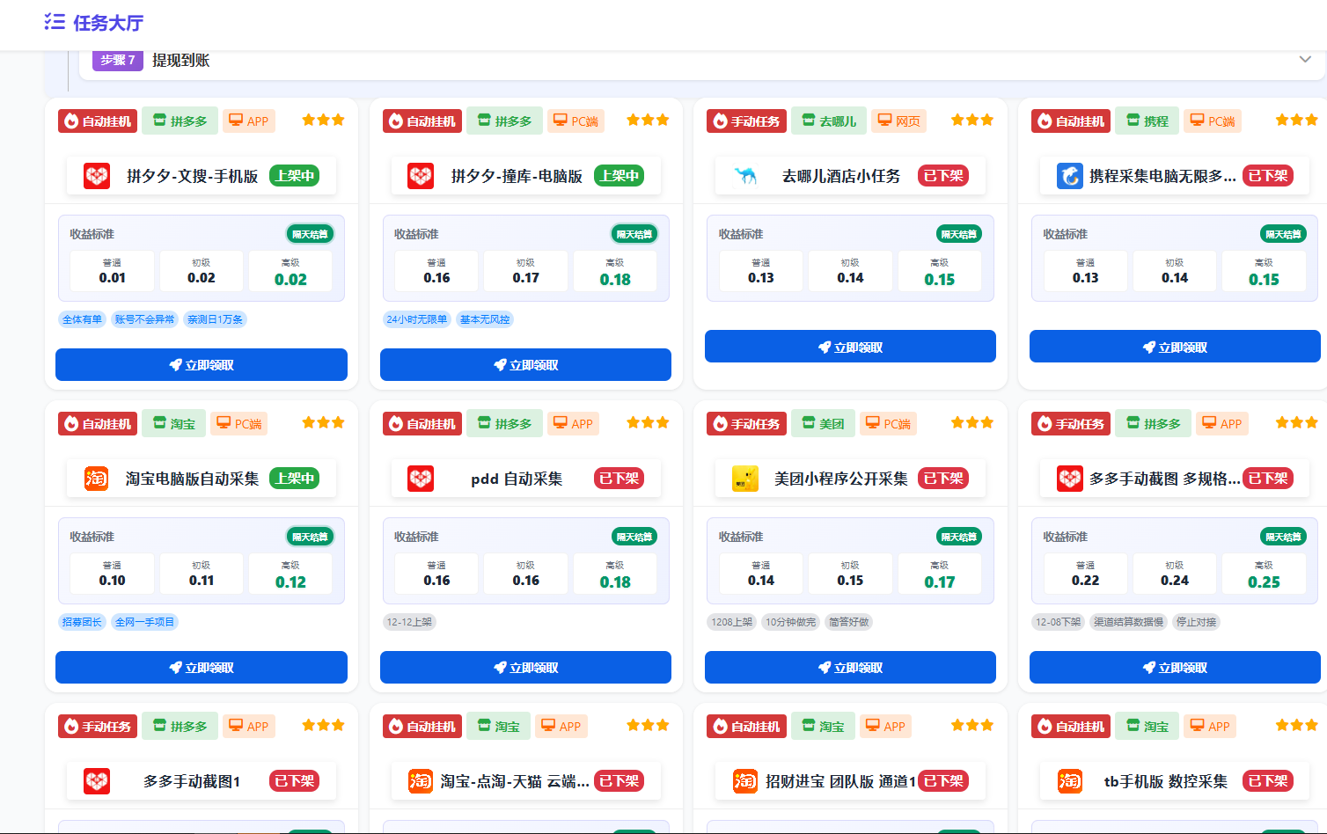Click the 停止对接 tag
Viewport: 1327px width, 834px height.
click(x=1197, y=622)
